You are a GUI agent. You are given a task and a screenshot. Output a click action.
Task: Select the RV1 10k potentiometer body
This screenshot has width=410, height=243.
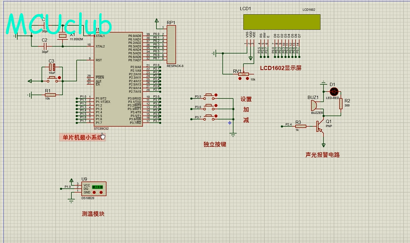[x=243, y=74]
